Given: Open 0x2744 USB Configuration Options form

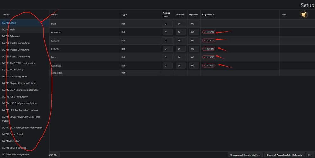Looking at the screenshot, I should 20,103.
